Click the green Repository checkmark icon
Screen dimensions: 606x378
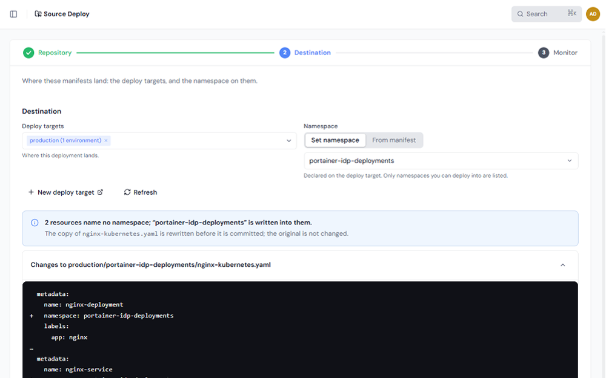pyautogui.click(x=28, y=53)
